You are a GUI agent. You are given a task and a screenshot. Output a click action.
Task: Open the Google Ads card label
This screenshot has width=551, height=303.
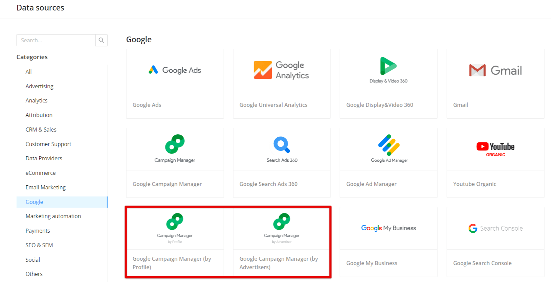(147, 105)
